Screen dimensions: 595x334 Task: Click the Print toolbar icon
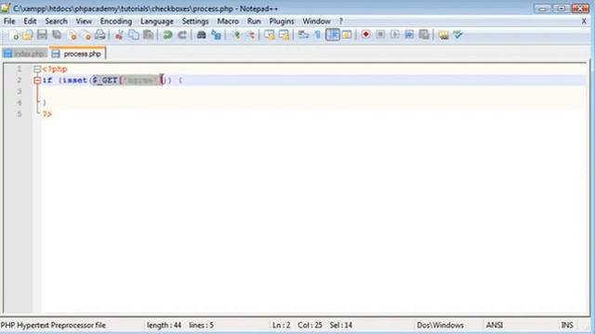coord(100,35)
